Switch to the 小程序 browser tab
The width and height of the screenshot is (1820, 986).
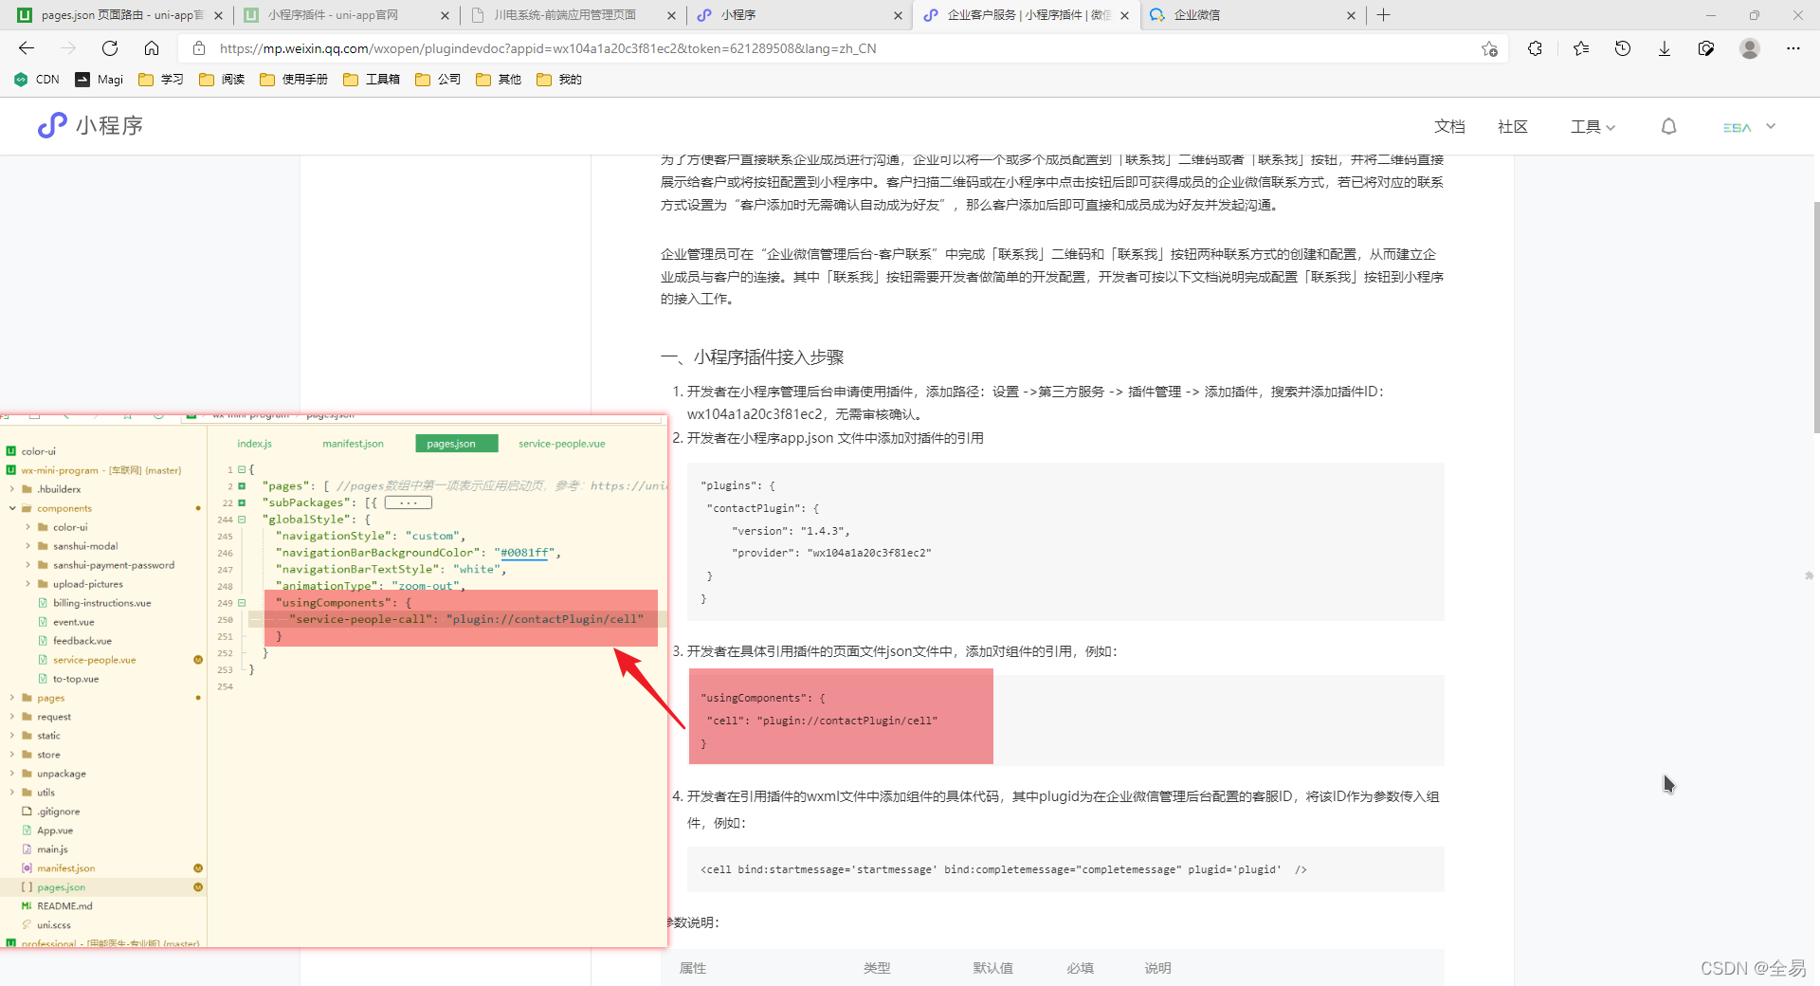(x=799, y=15)
